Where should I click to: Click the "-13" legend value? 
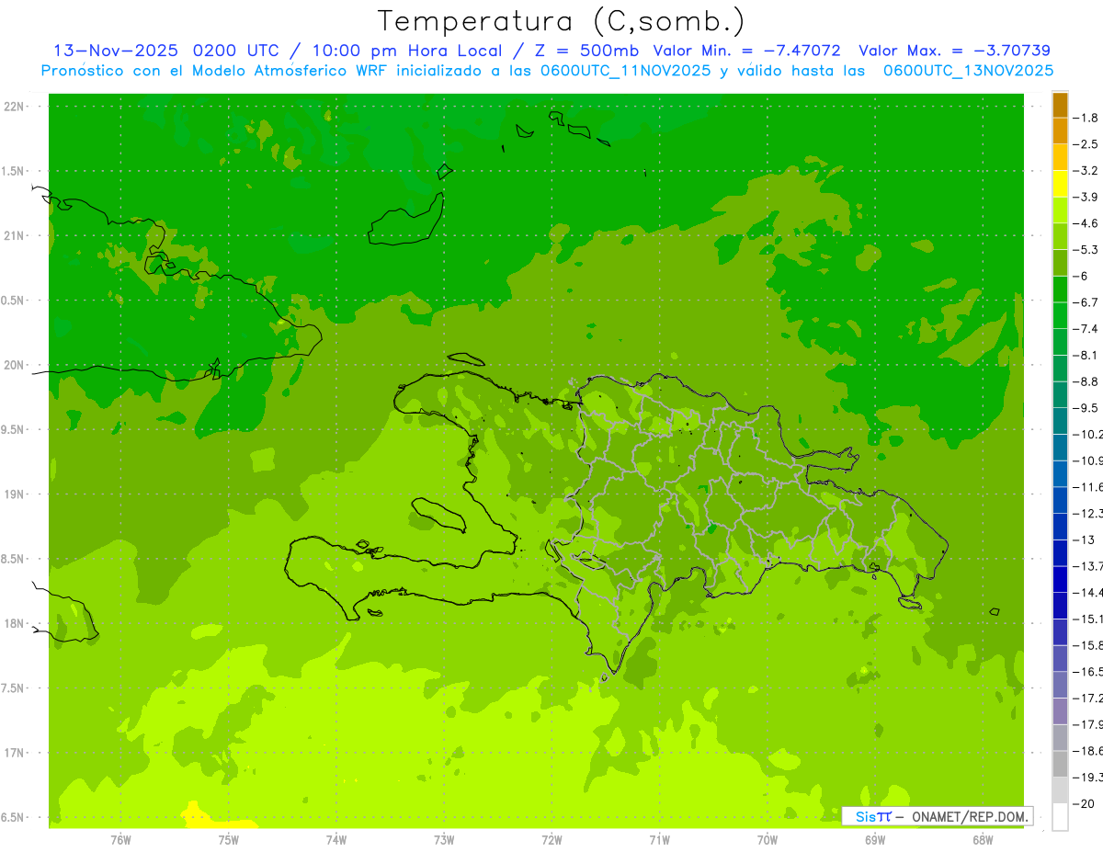[1083, 540]
